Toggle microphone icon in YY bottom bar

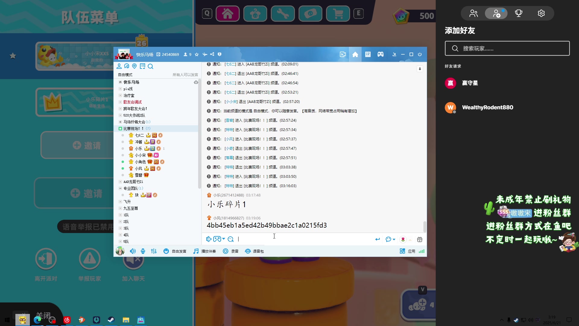click(x=143, y=251)
